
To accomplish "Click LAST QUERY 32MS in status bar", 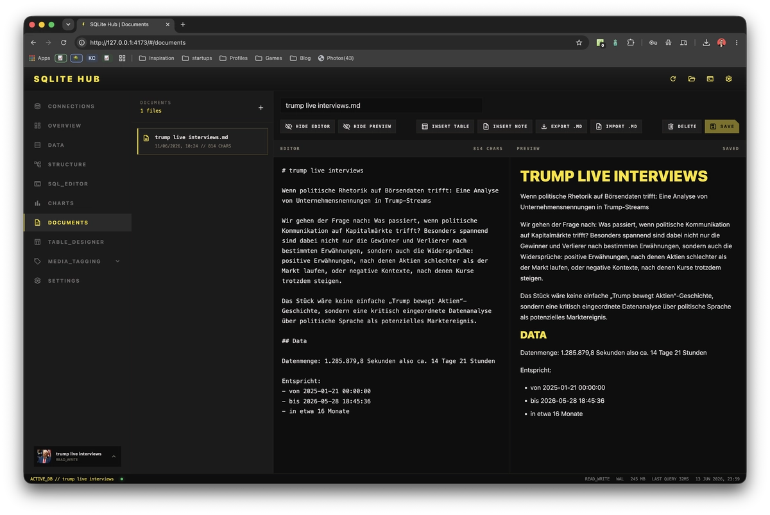I will coord(670,479).
